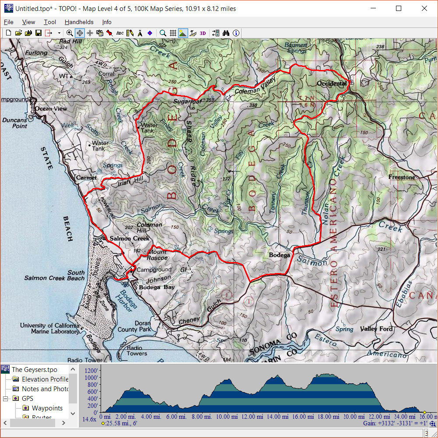Screen dimensions: 438x438
Task: Toggle the grid overlay button
Action: click(x=173, y=33)
